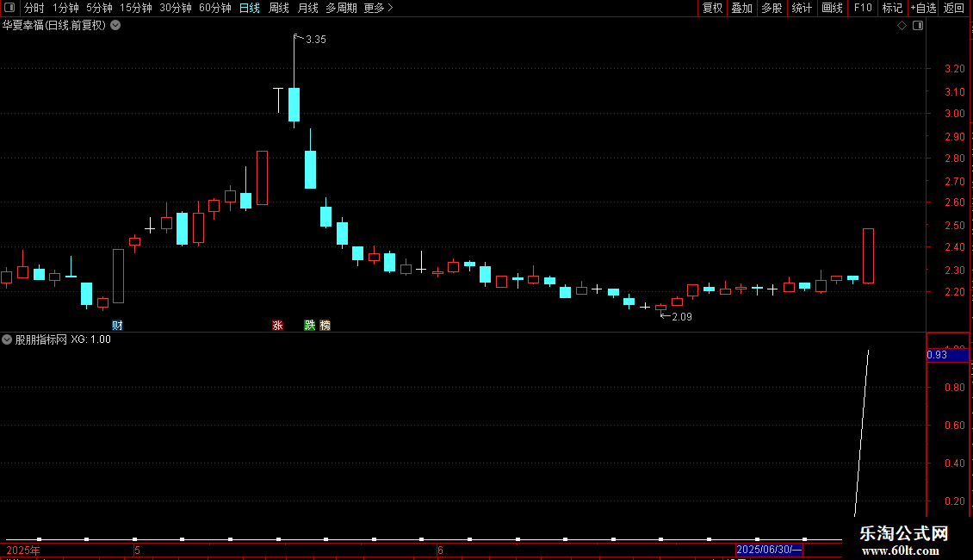Click the 叠加 overlay button
Viewport: 973px width, 560px height.
(741, 8)
